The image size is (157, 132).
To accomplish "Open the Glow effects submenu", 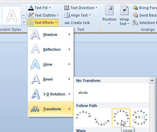I will (x=51, y=64).
